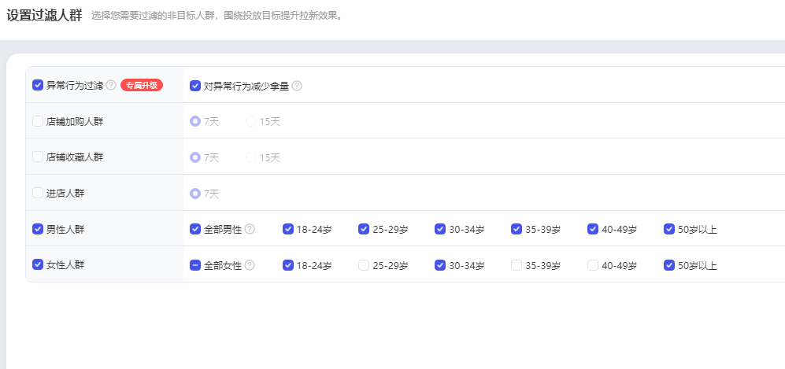Image resolution: width=785 pixels, height=369 pixels.
Task: Select 7天 radio for 店铺收藏人群
Action: click(x=195, y=157)
